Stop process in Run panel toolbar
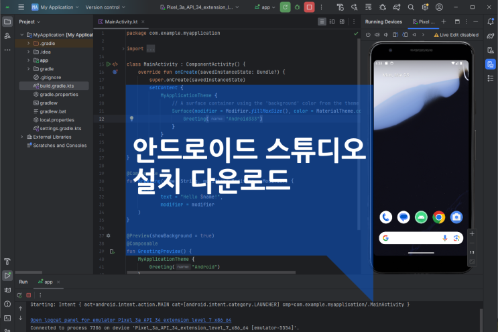 (29, 295)
